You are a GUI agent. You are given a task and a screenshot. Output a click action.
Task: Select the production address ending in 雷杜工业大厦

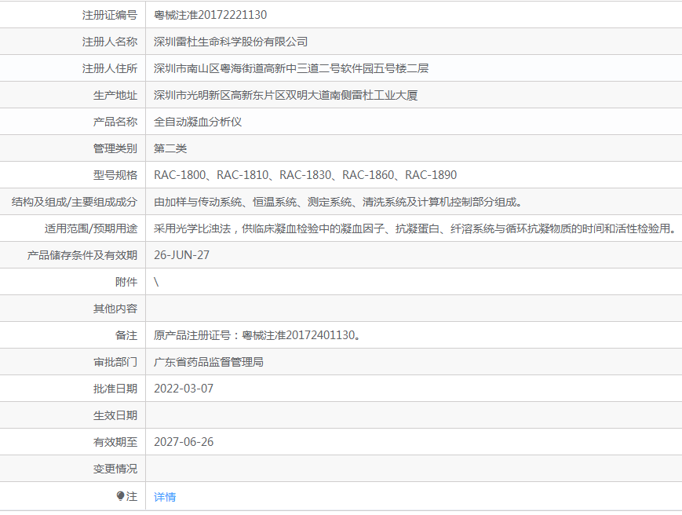pos(286,95)
